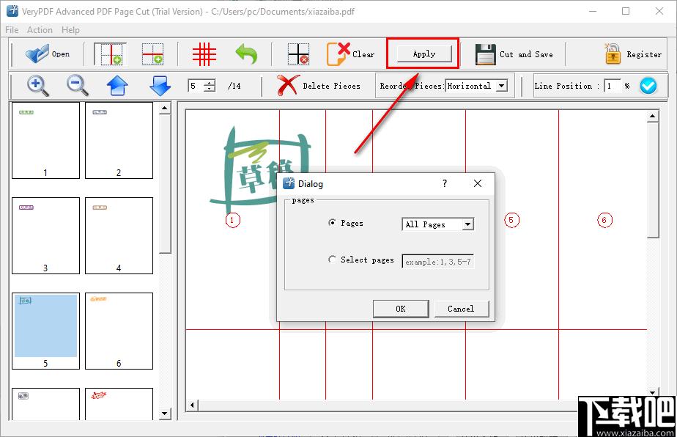Click the Dialog question mark help button
677x437 pixels.
point(445,183)
